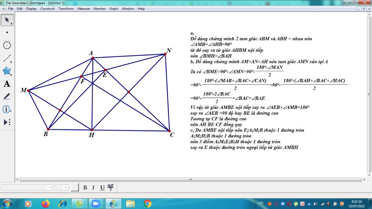Click the horizontal scrollbar thumb

(190, 180)
